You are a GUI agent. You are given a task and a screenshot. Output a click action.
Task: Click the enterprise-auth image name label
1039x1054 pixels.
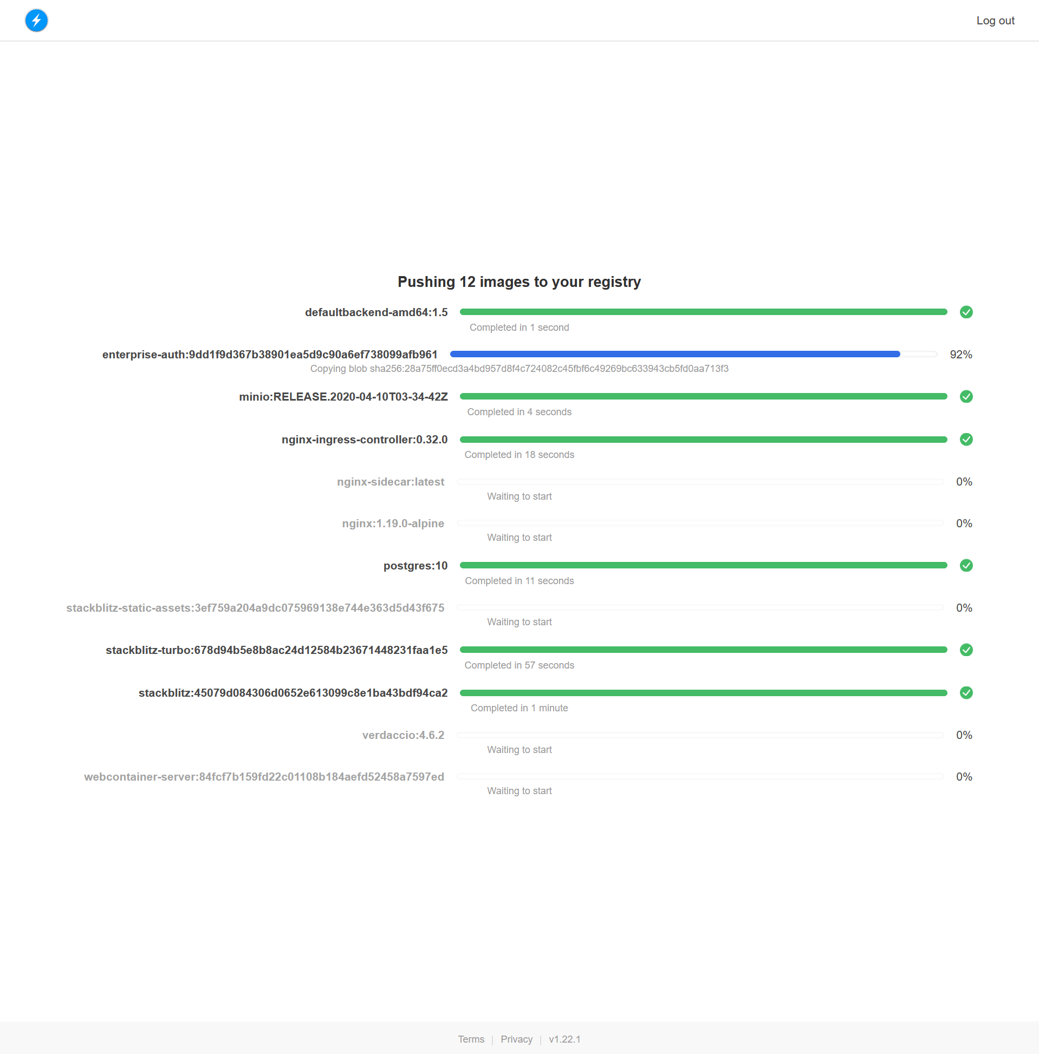pyautogui.click(x=270, y=355)
